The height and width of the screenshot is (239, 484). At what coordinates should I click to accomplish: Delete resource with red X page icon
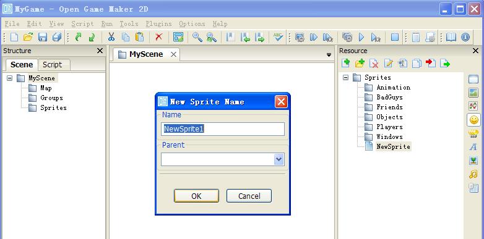[x=374, y=64]
